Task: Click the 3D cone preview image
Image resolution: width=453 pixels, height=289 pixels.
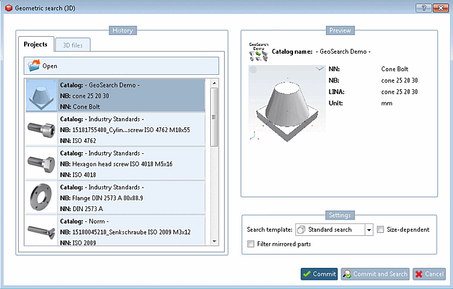Action: point(287,103)
